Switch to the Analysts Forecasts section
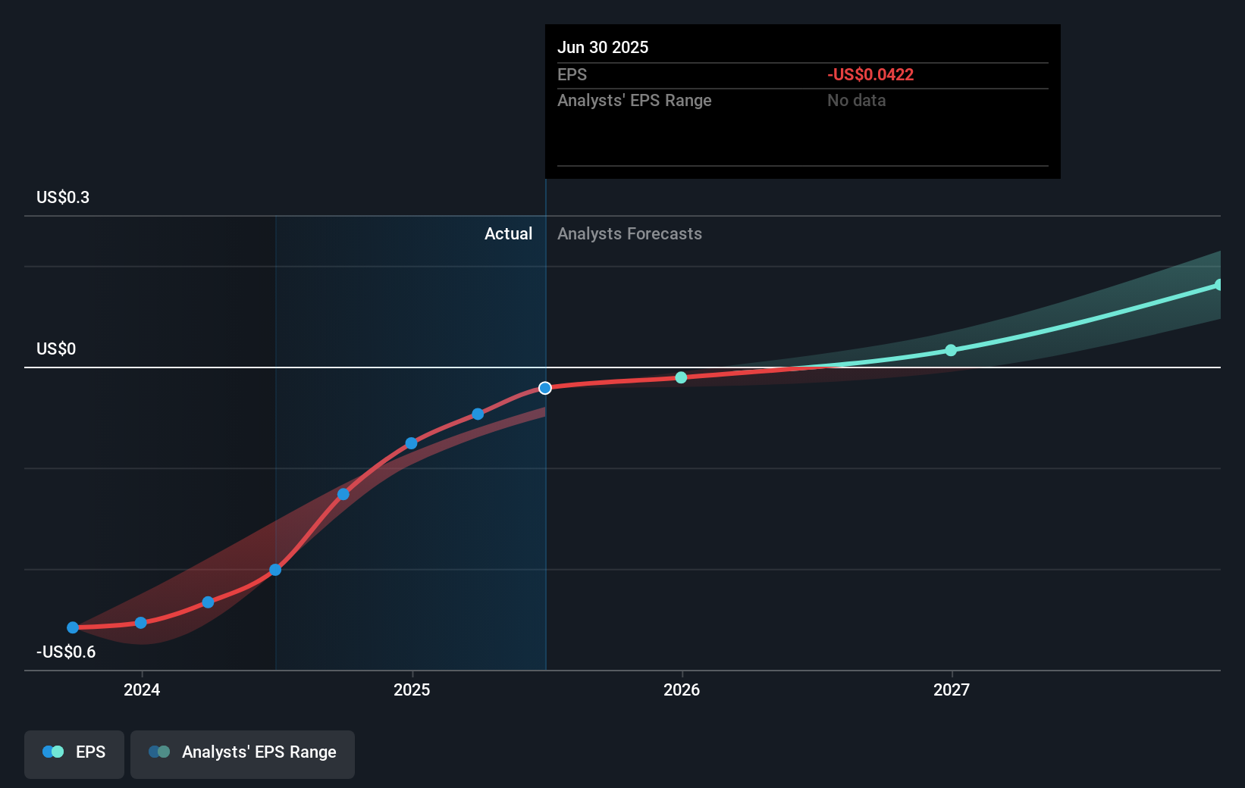Viewport: 1245px width, 788px height. point(629,233)
